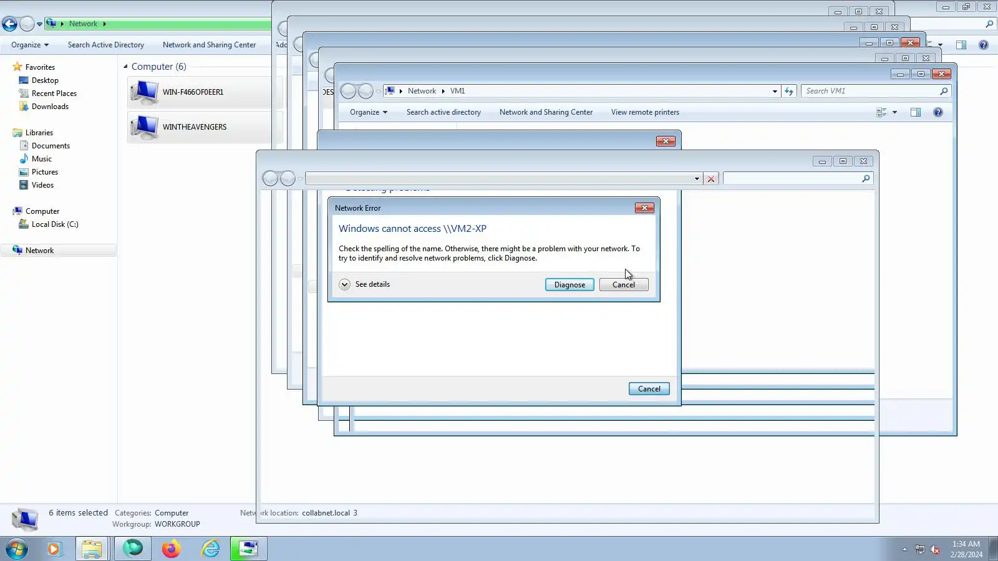Close the Network Error dialog with X
Screen dimensions: 998x561
coord(644,208)
